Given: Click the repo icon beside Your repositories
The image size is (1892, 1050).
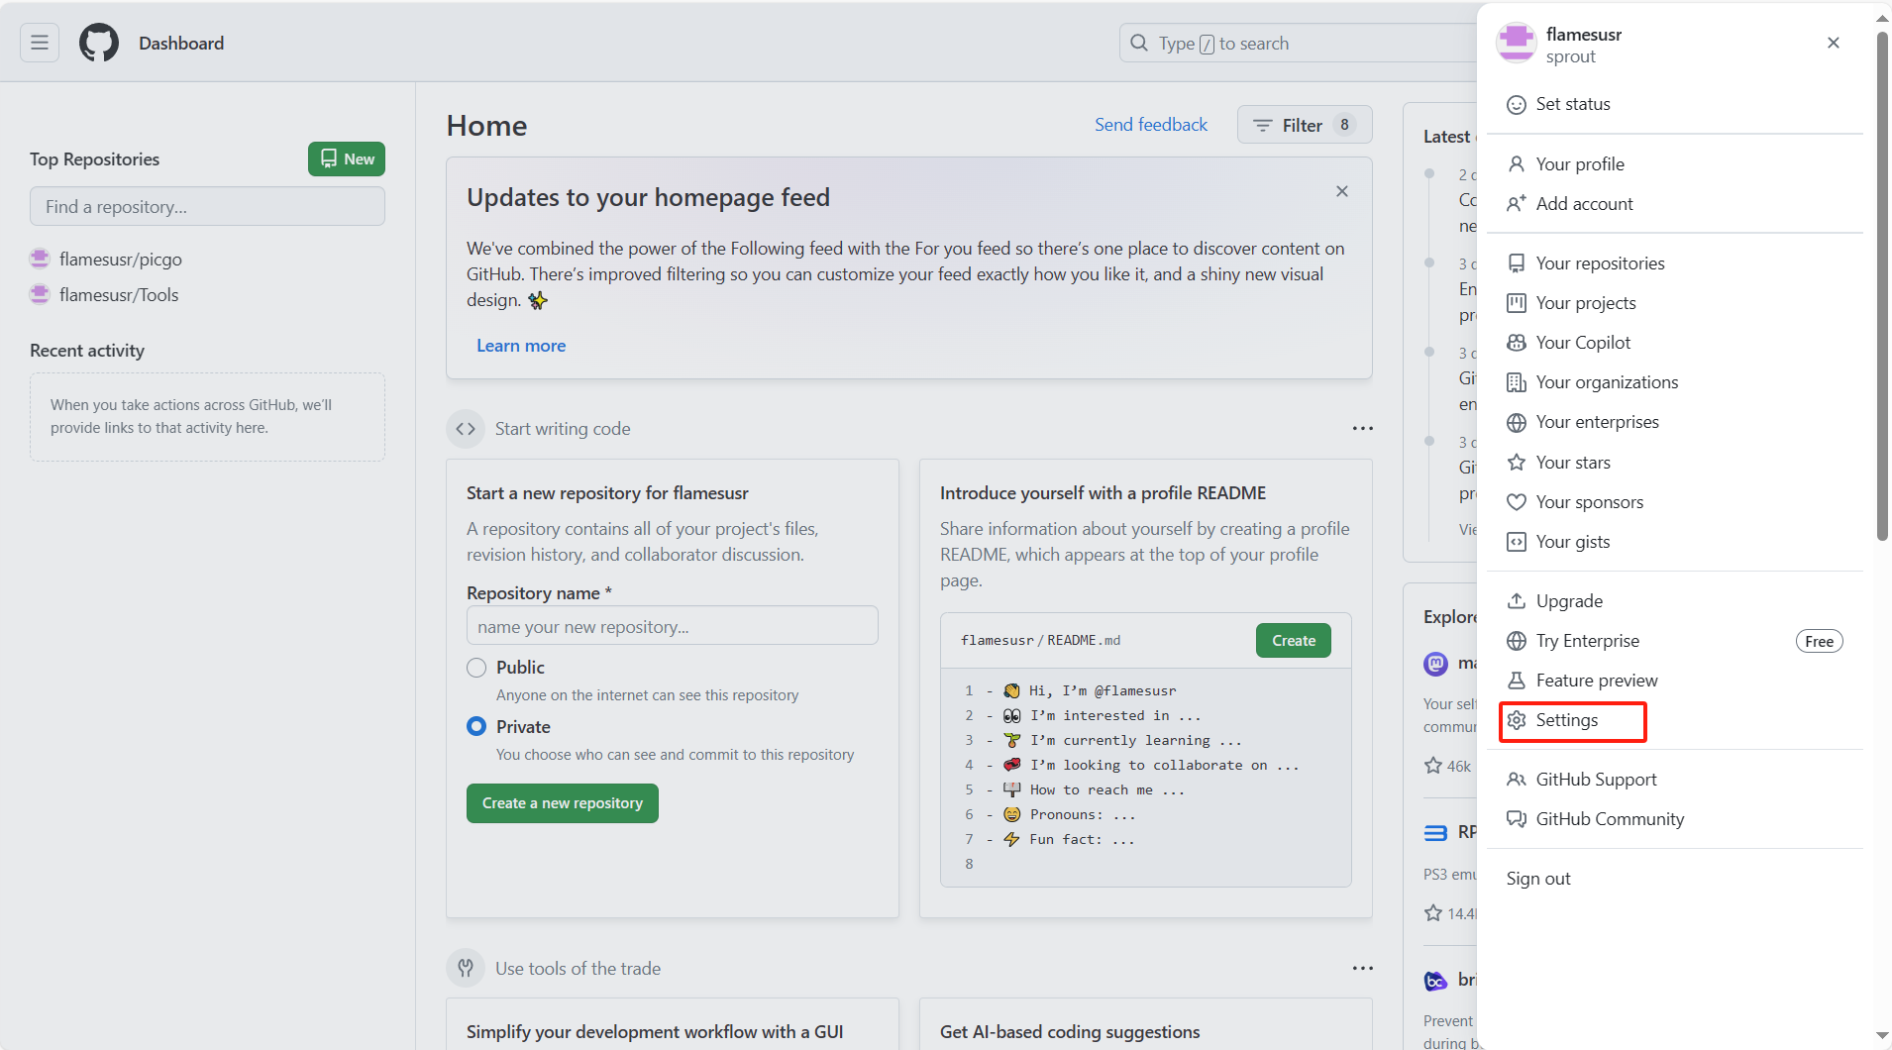Looking at the screenshot, I should click(1517, 263).
